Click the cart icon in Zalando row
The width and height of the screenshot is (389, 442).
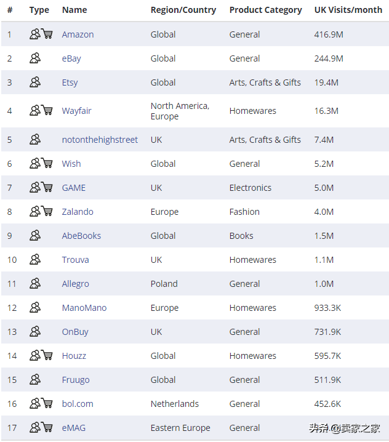47,211
